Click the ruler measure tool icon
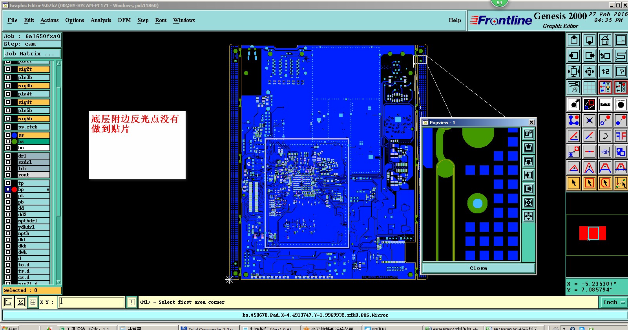Image resolution: width=628 pixels, height=330 pixels. click(605, 104)
